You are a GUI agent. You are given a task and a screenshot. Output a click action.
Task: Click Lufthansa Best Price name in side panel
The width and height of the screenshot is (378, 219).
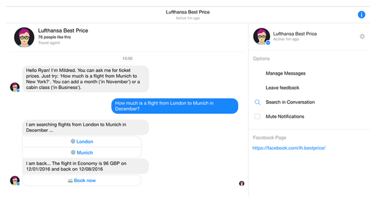tap(295, 34)
